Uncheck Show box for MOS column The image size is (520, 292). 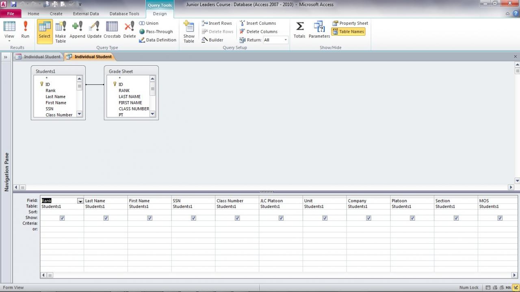tap(500, 218)
